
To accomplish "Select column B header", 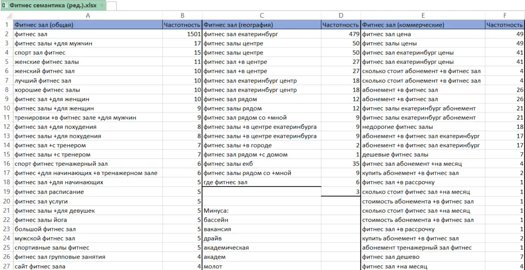I will [x=182, y=15].
